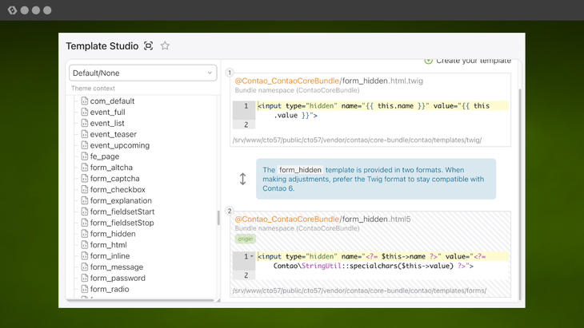Open the Default/None theme context dropdown
Screen dimensions: 584x328
(142, 73)
